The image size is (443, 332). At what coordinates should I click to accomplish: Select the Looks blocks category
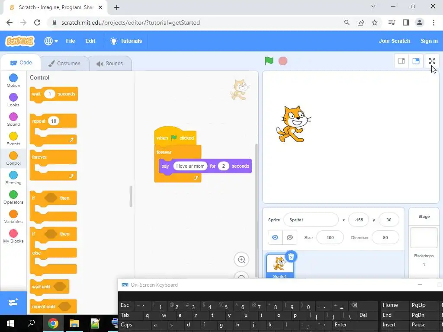(13, 100)
